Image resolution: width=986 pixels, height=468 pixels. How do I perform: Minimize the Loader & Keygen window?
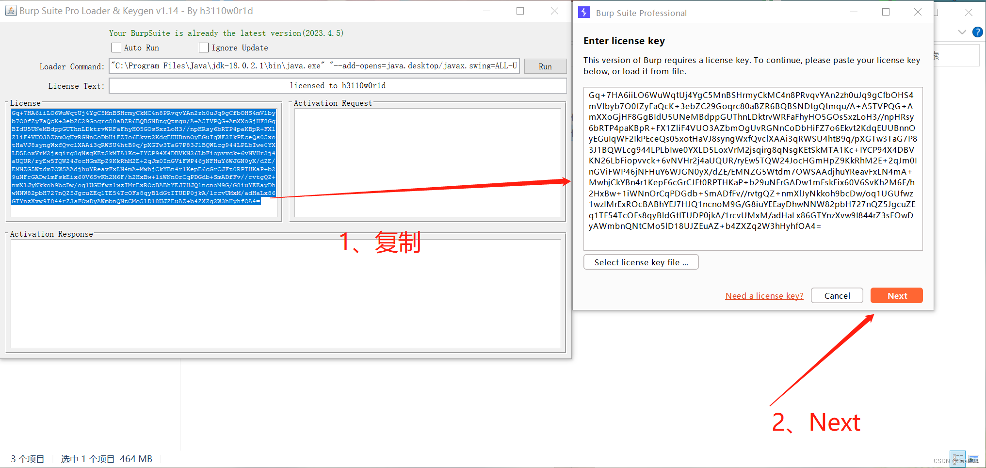click(x=486, y=11)
